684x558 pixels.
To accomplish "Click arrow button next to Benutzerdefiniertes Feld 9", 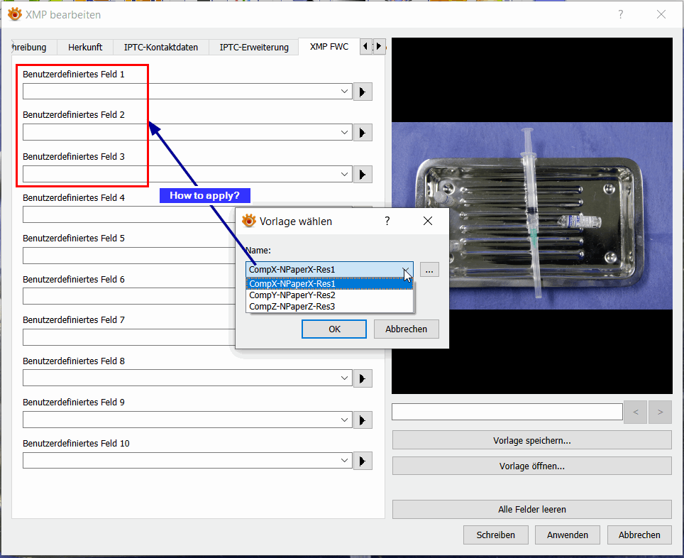I will 363,420.
